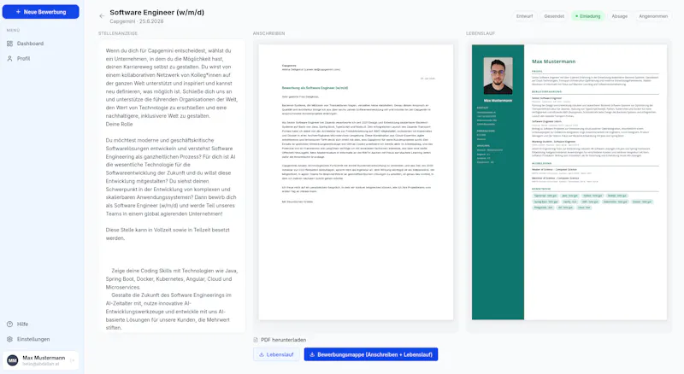The width and height of the screenshot is (684, 374).
Task: Click the Anschreiben cover letter preview
Action: coord(356,182)
